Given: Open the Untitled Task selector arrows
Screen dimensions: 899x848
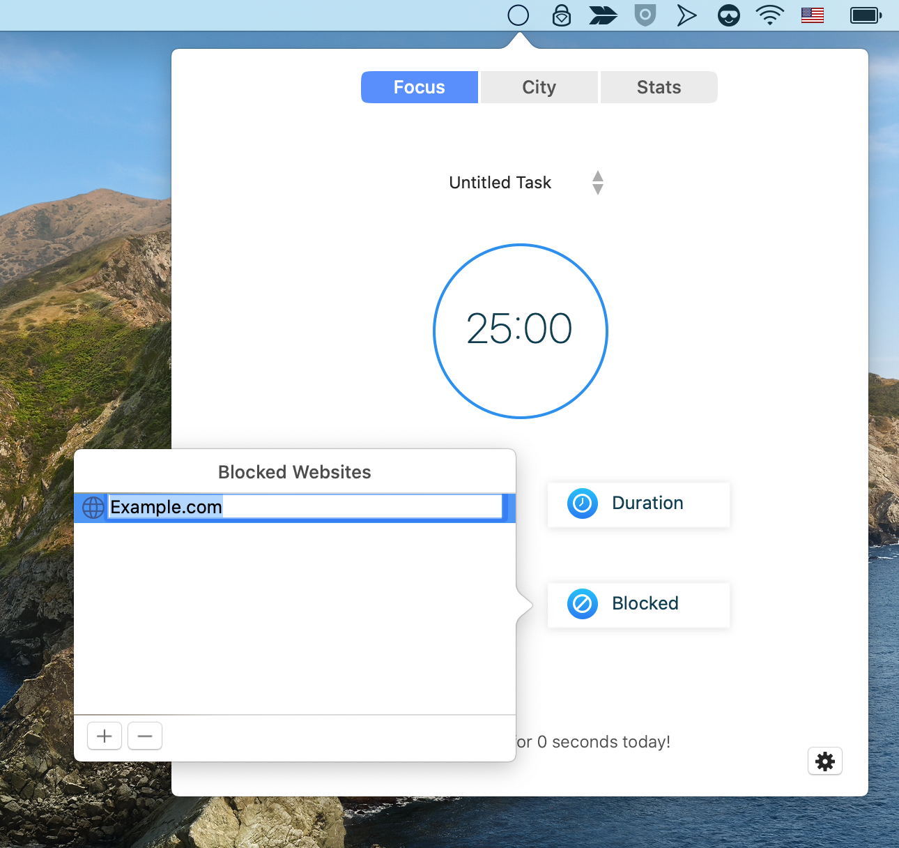Looking at the screenshot, I should coord(598,182).
